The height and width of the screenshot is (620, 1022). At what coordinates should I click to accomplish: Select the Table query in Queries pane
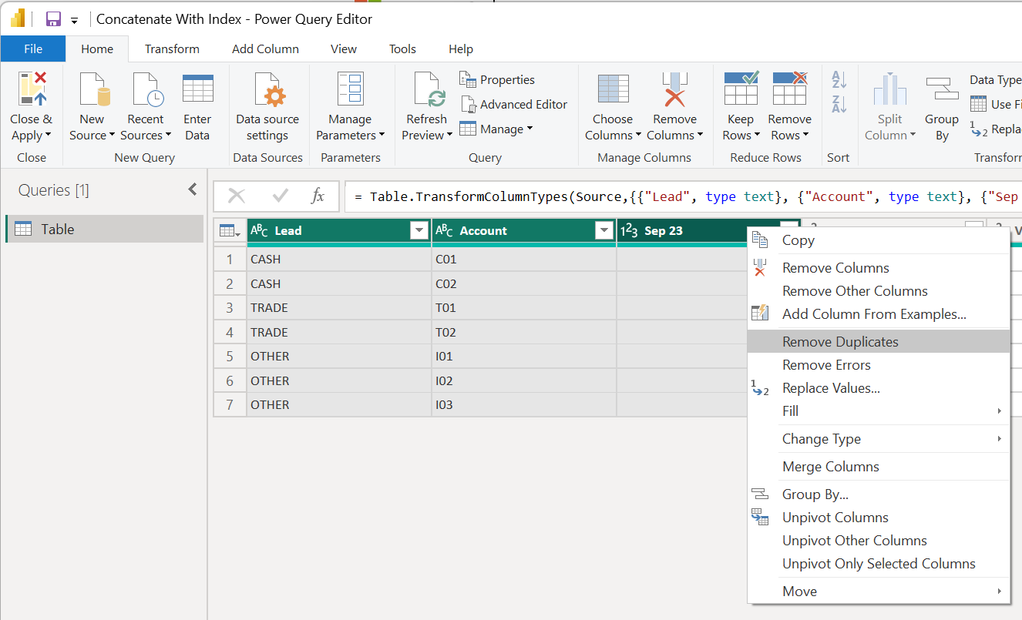(105, 229)
